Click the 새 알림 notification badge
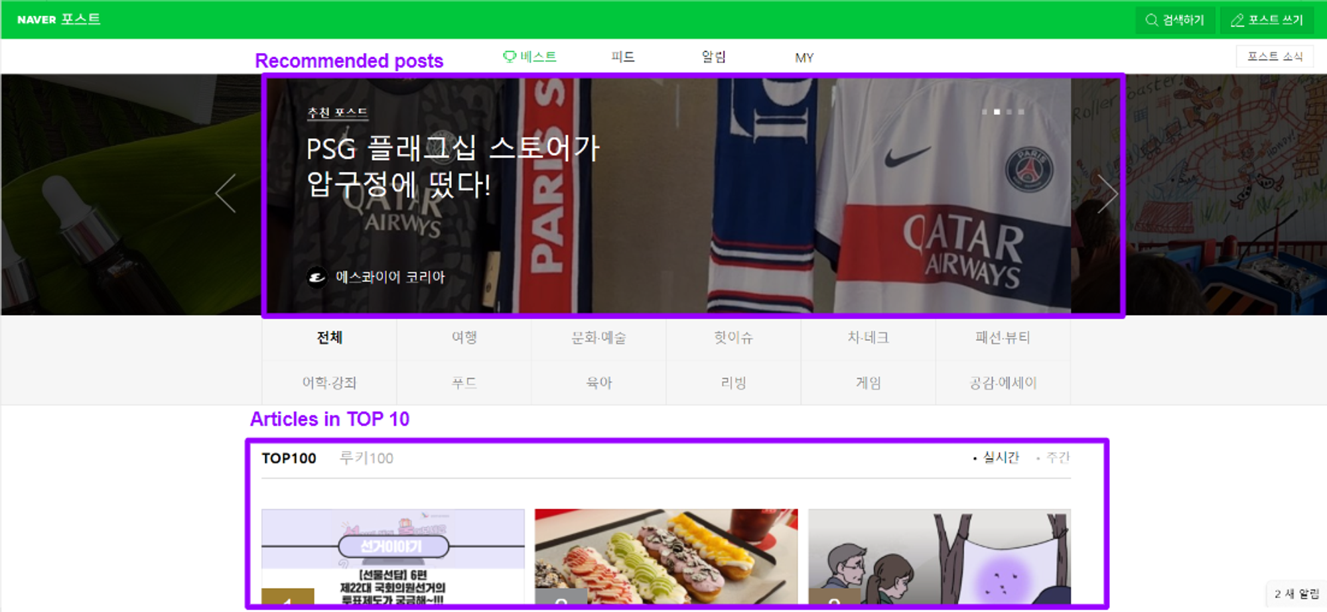The height and width of the screenshot is (612, 1327). (x=1296, y=594)
